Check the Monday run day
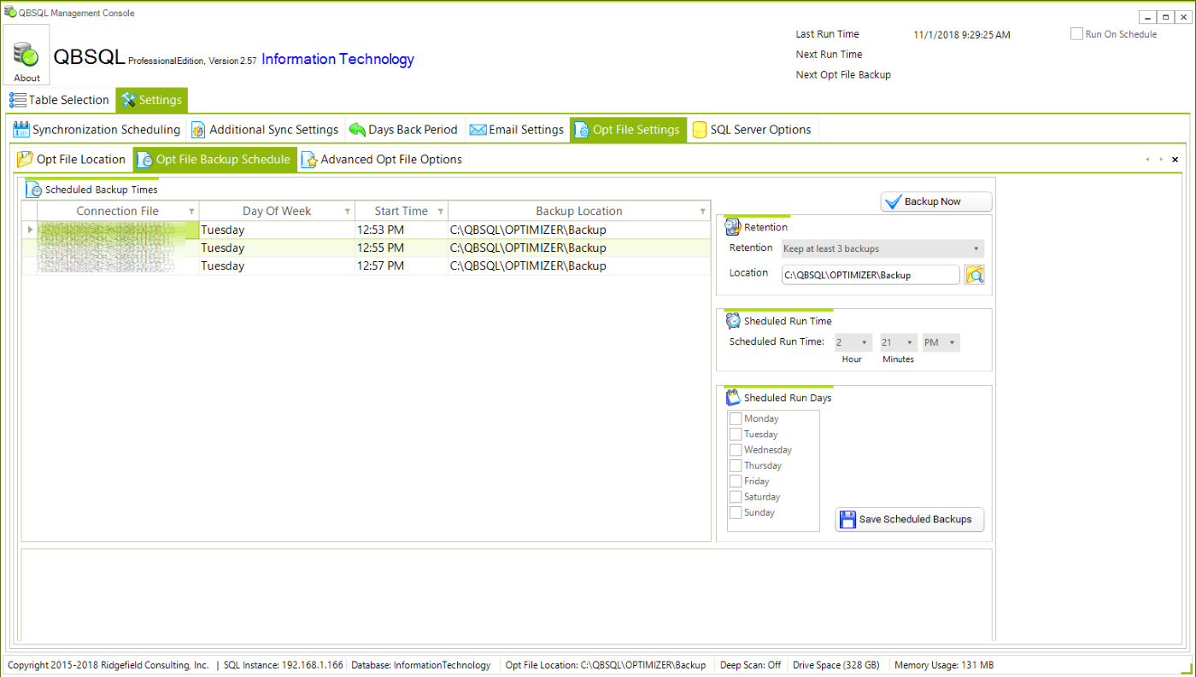Image resolution: width=1196 pixels, height=677 pixels. pyautogui.click(x=736, y=418)
